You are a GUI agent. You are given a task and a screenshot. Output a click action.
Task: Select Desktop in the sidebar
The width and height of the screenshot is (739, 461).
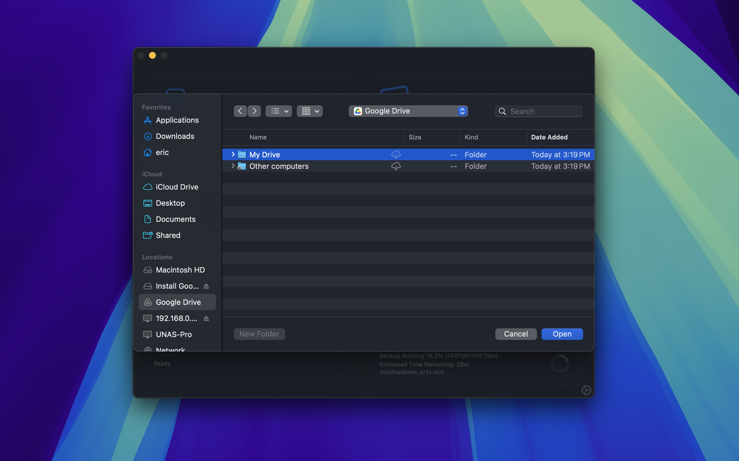click(x=177, y=203)
